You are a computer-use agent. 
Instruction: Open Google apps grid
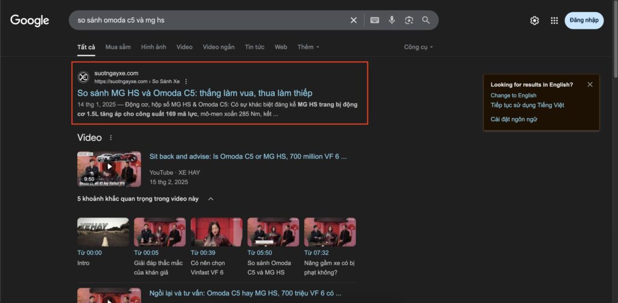[x=554, y=20]
